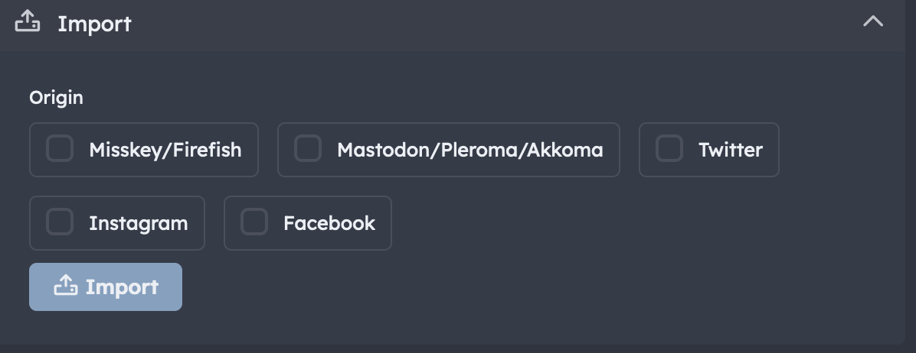Screen dimensions: 916x353
Task: Click the Import section title text
Action: click(x=95, y=24)
